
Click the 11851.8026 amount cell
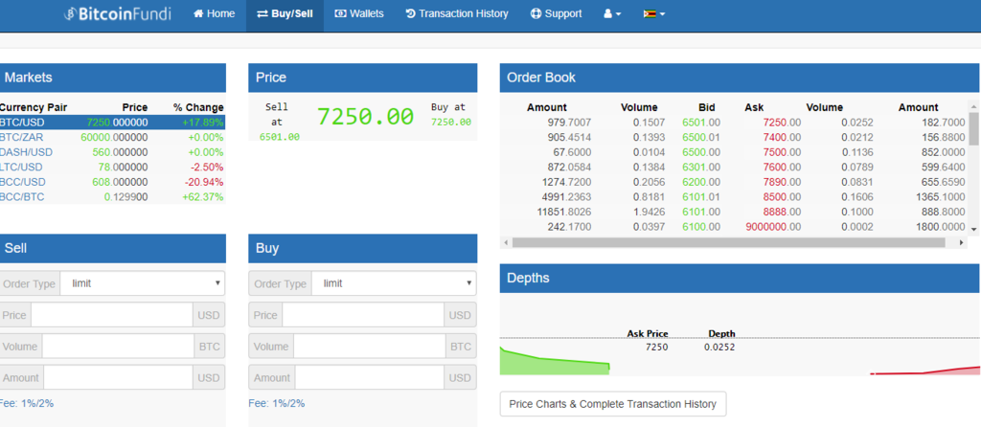[x=563, y=212]
